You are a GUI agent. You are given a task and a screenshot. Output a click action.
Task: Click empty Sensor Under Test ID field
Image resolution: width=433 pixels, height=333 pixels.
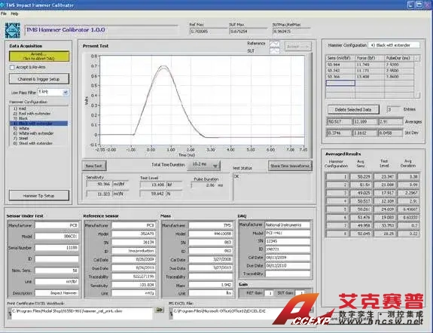pos(57,259)
